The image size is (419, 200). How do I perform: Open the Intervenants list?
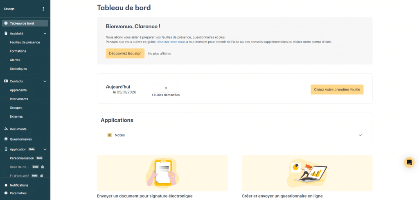[19, 99]
